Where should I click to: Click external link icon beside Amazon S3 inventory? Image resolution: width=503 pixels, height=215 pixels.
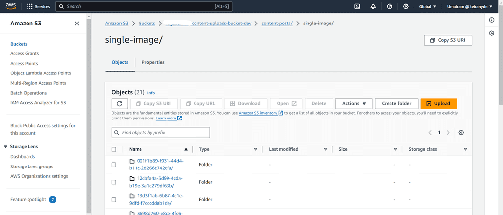pyautogui.click(x=280, y=113)
